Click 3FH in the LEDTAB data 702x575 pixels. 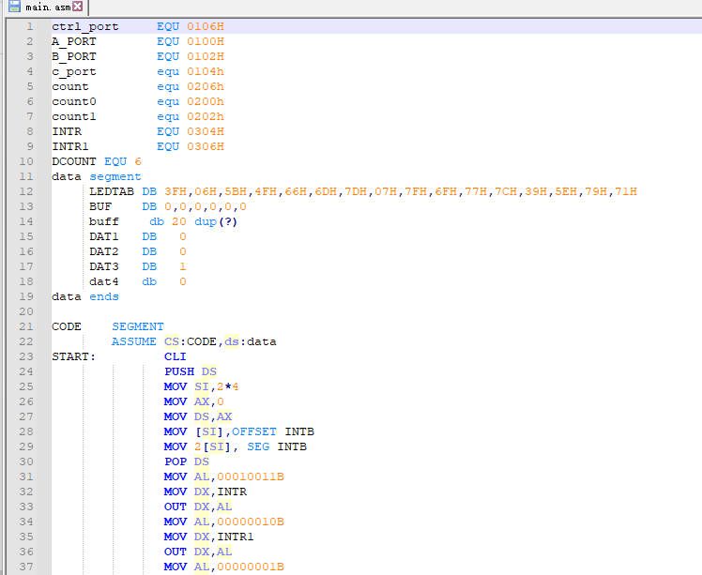(x=175, y=191)
